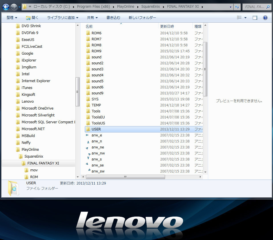Click the arw_se cursor file icon
Screen dimensions: 273x240
point(87,164)
